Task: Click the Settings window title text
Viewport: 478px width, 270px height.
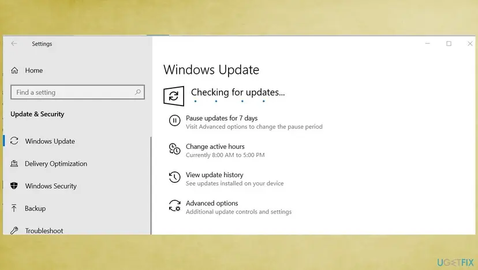Action: click(x=42, y=44)
